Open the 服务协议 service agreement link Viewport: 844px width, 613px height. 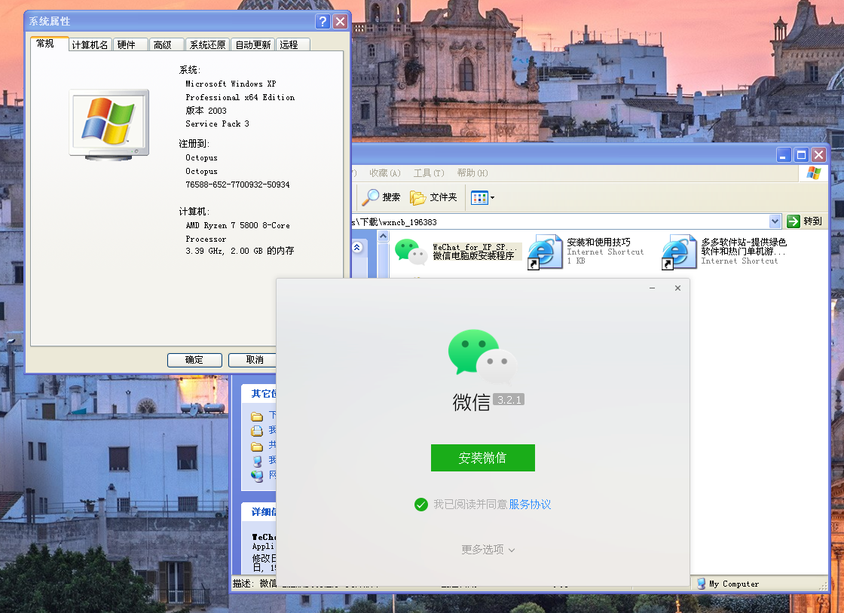click(x=530, y=505)
